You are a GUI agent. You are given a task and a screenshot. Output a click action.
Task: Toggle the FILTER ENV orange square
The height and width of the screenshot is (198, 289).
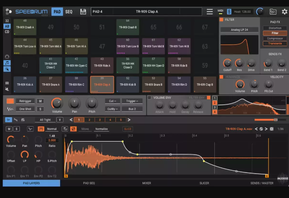click(209, 98)
